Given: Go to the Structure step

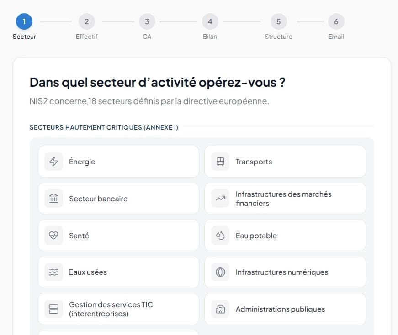Looking at the screenshot, I should click(x=278, y=21).
